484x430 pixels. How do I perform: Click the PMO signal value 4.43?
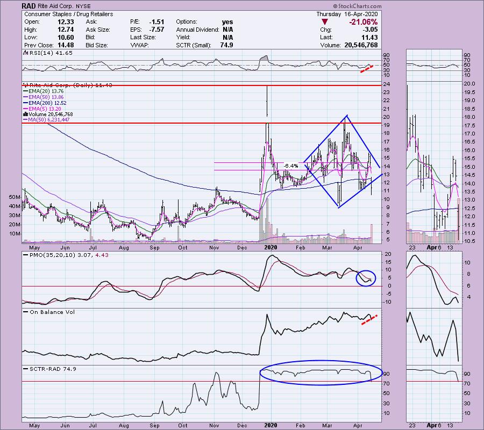click(x=102, y=255)
